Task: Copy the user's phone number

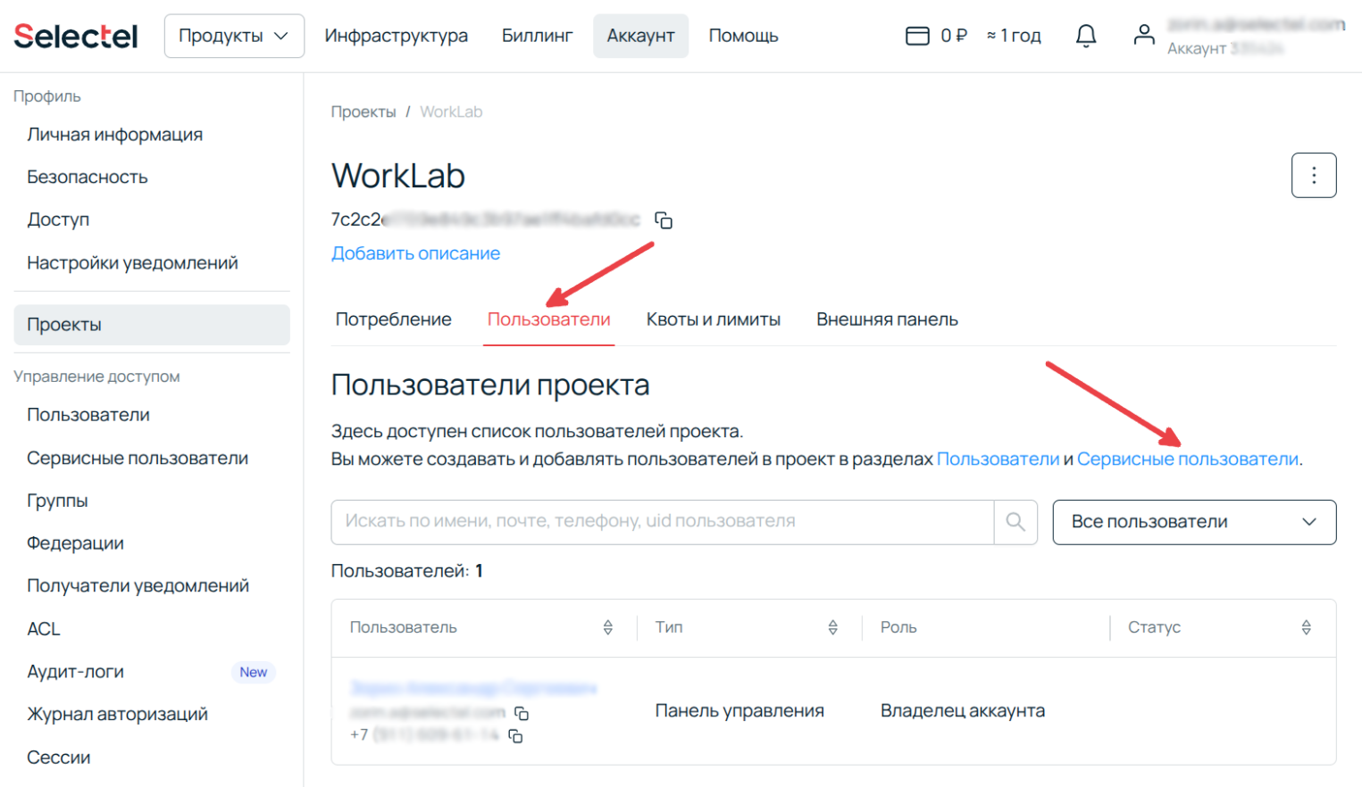Action: point(516,737)
